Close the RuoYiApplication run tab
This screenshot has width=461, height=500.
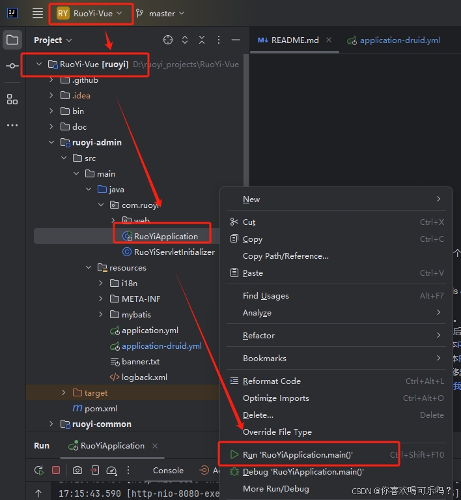click(x=155, y=446)
